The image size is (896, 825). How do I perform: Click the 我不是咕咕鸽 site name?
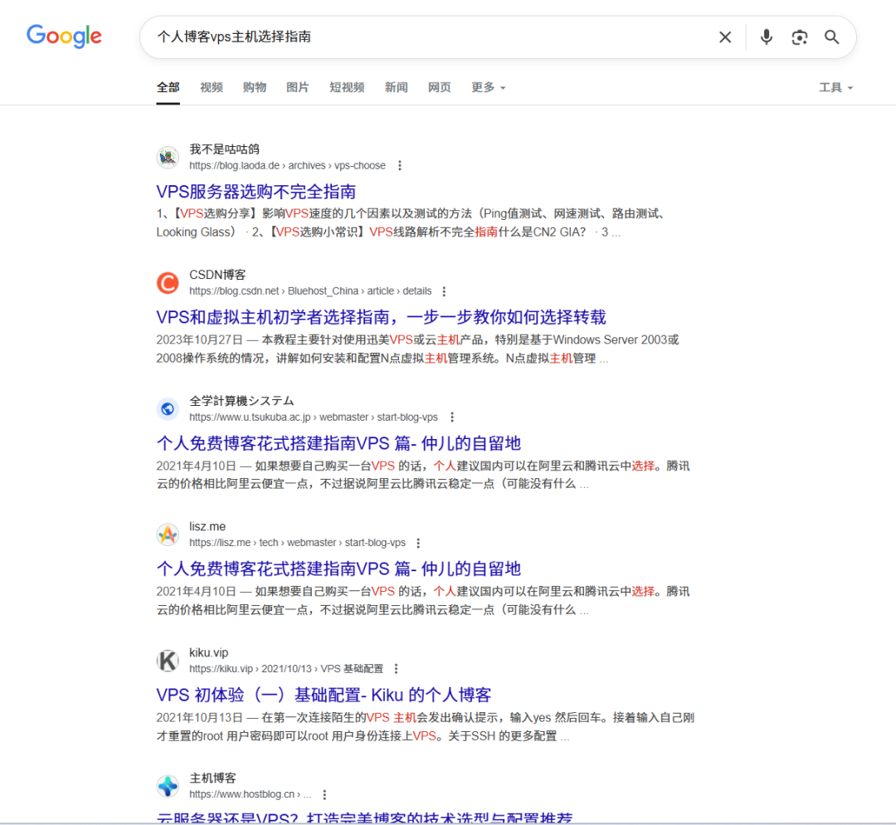pyautogui.click(x=225, y=149)
